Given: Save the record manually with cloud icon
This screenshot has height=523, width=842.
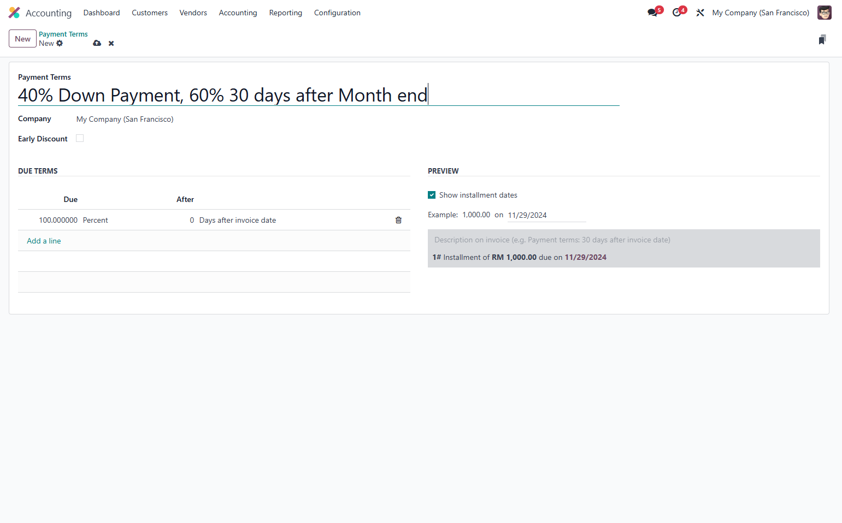Looking at the screenshot, I should [x=97, y=43].
